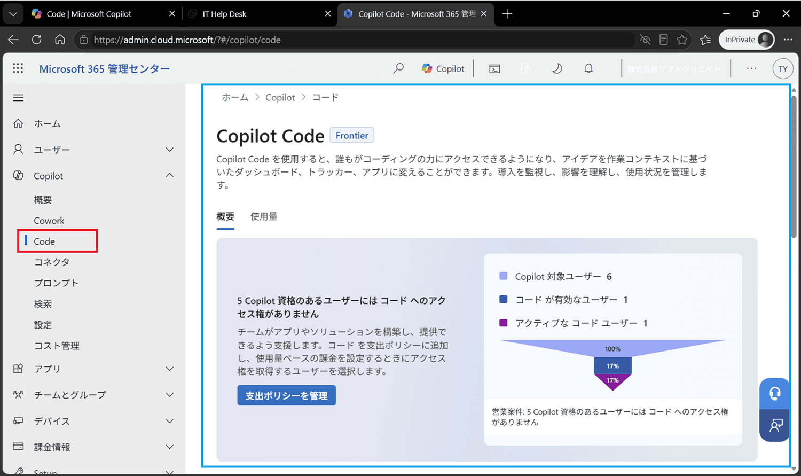Open the header more options ellipsis

(x=751, y=68)
